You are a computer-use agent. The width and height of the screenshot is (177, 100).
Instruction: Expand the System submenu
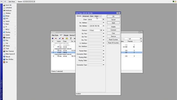8,35
